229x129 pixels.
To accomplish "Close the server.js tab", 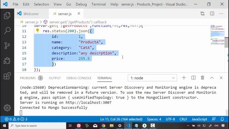I will tap(79, 14).
